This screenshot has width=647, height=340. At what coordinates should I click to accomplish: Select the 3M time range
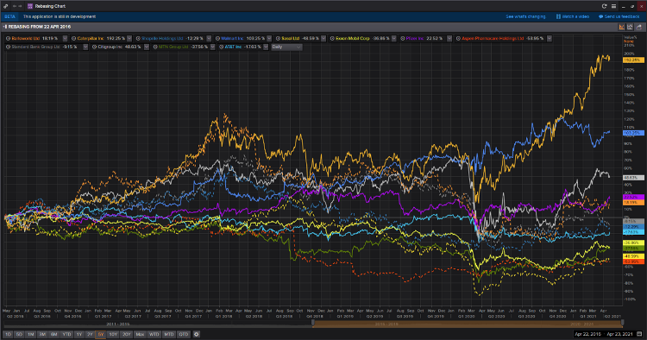pyautogui.click(x=42, y=334)
